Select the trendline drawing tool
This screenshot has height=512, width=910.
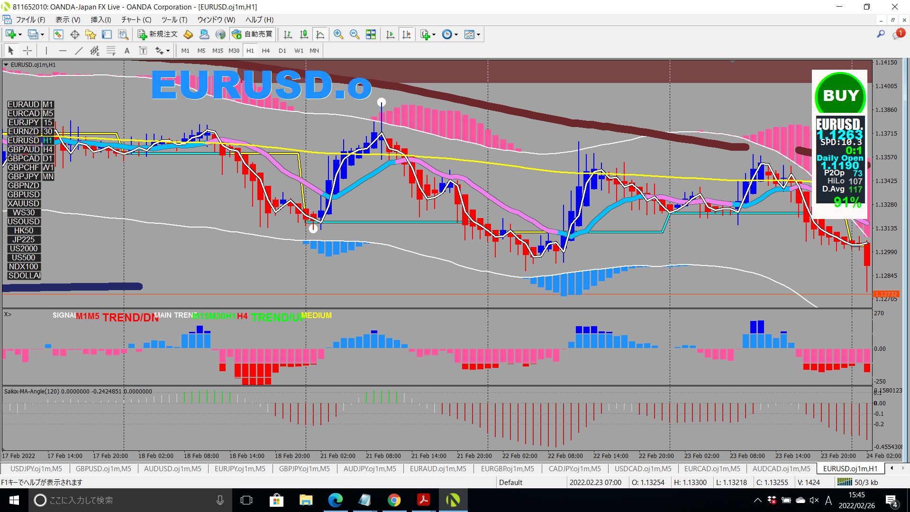coord(79,51)
